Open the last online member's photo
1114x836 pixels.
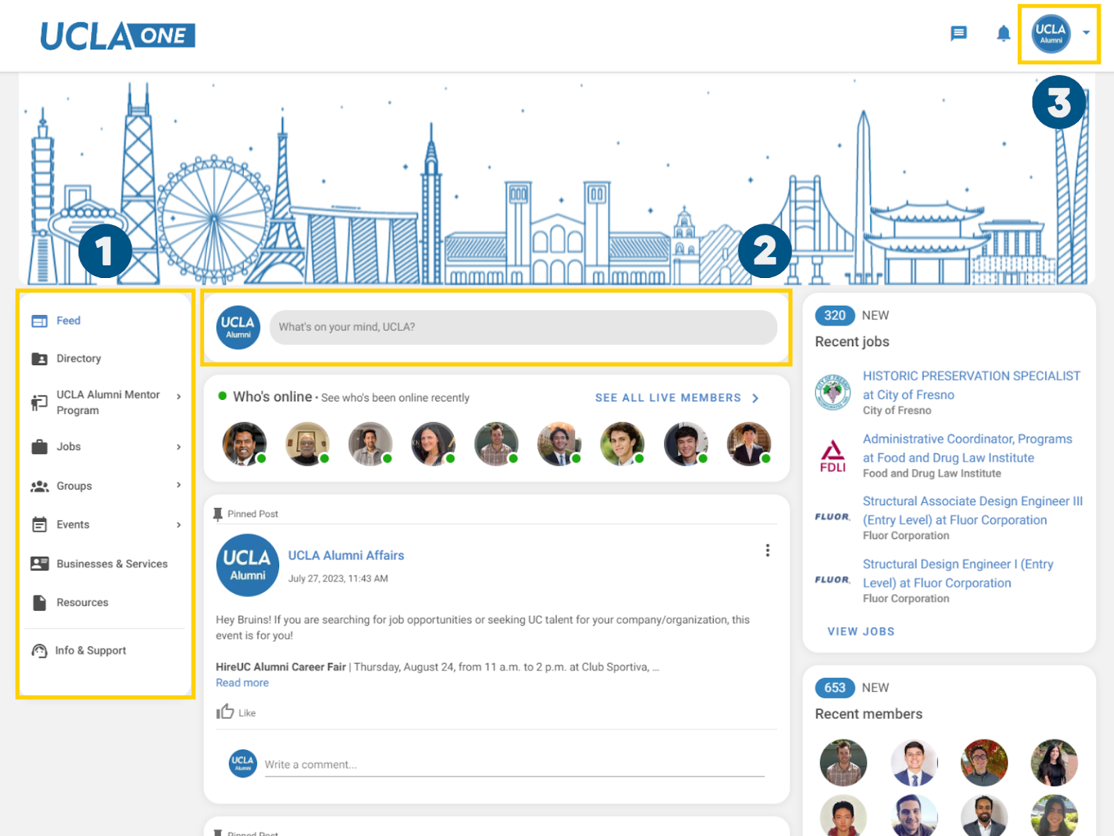749,444
